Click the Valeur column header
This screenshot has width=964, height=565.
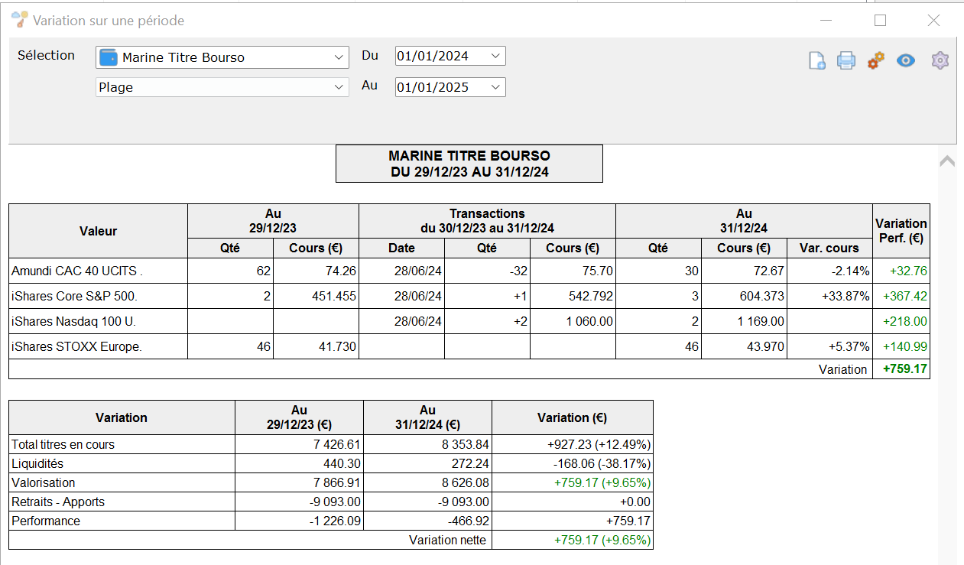[98, 231]
